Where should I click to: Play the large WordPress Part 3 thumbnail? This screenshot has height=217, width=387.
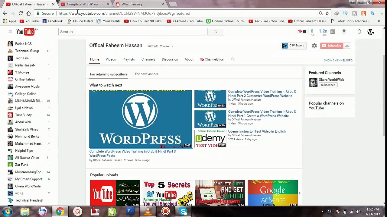tap(141, 119)
